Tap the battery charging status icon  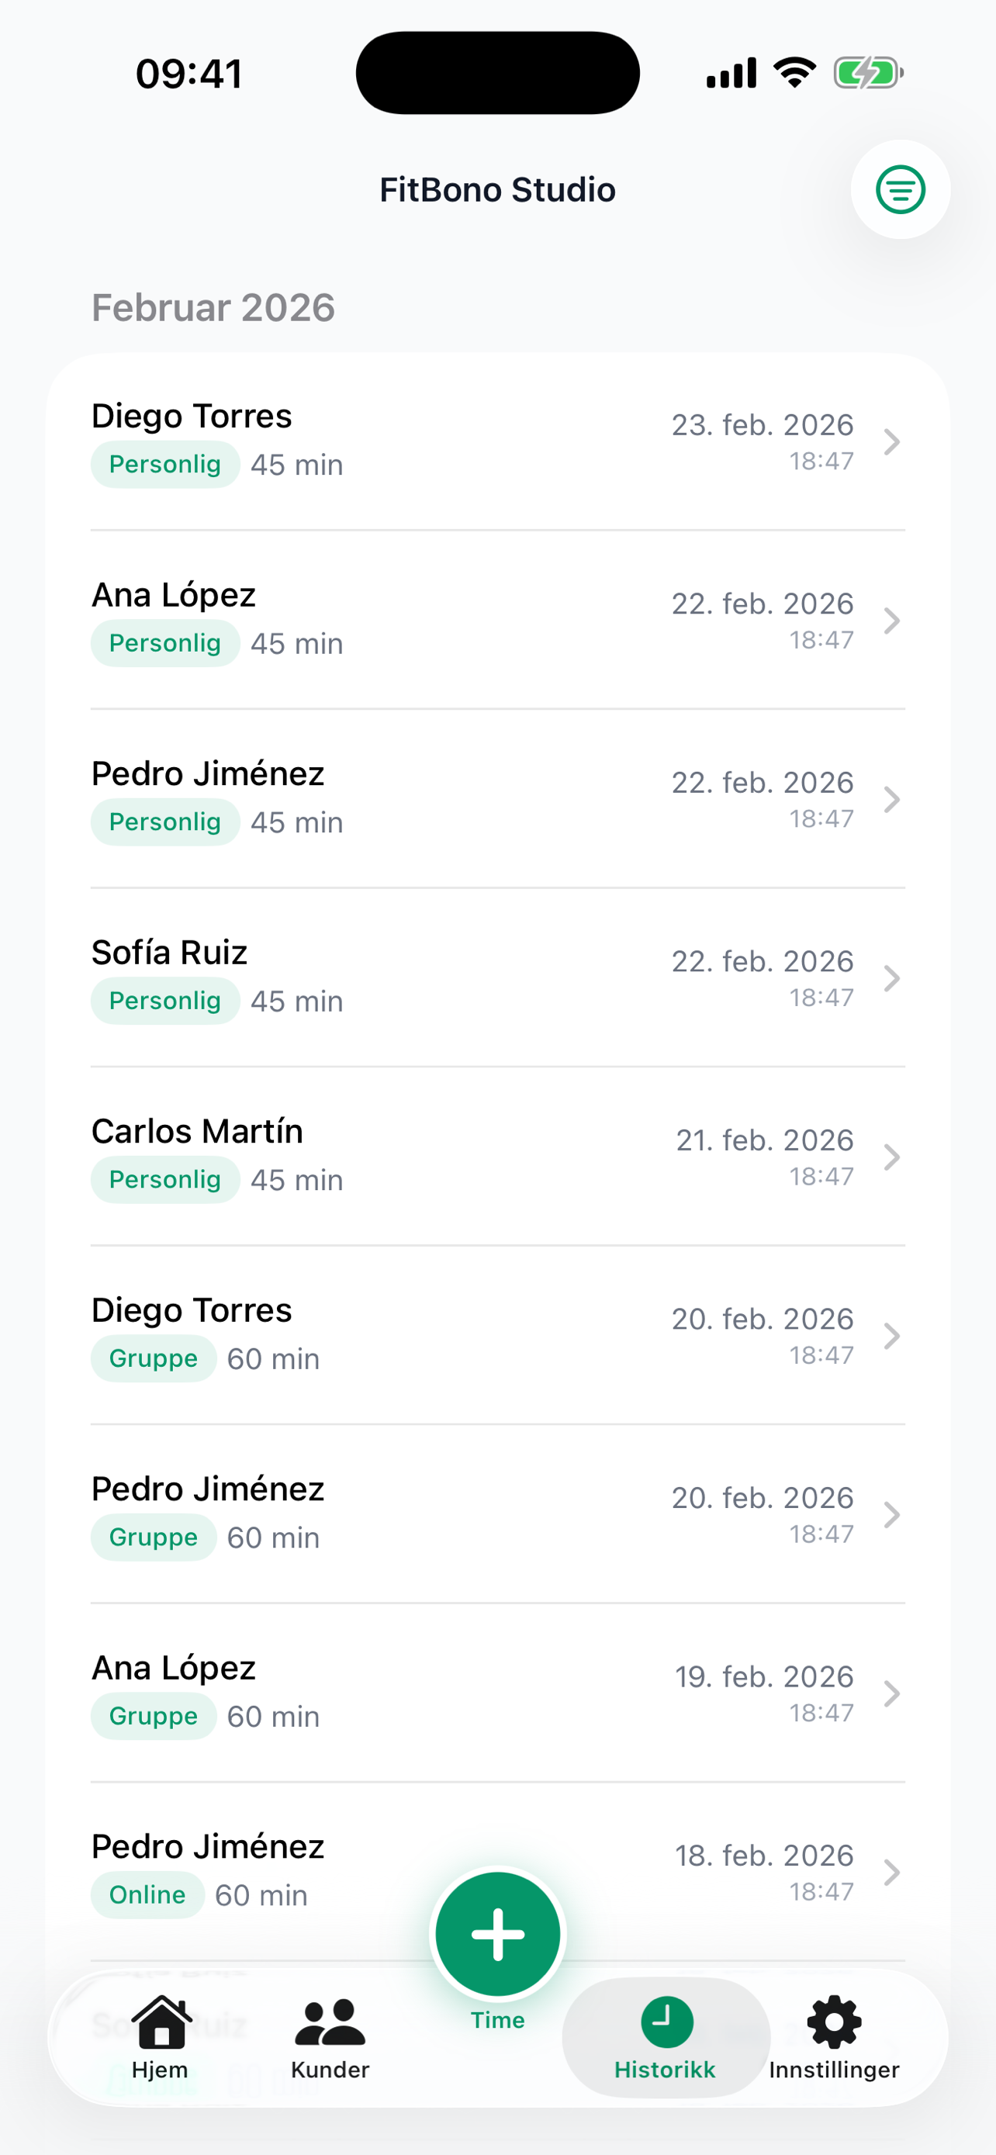[x=868, y=74]
